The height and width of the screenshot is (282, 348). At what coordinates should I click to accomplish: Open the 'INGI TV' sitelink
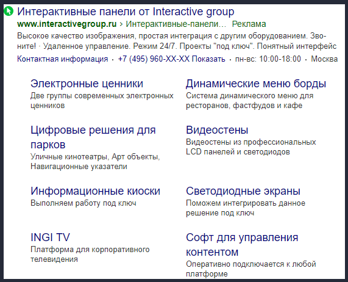click(50, 237)
